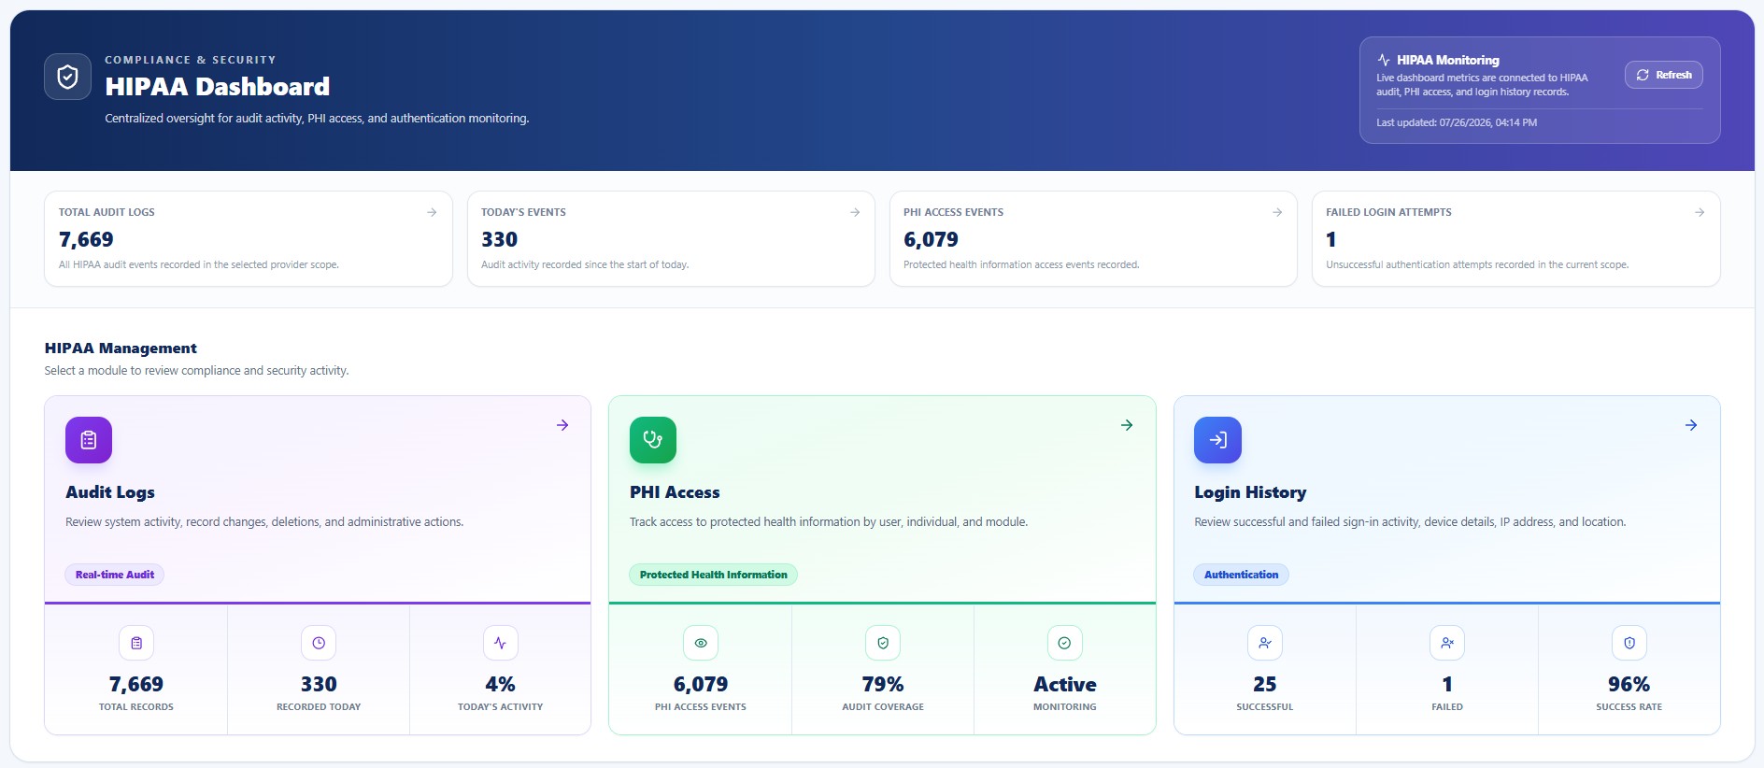Click the shield icon above Success Rate
1764x768 pixels.
[x=1629, y=643]
